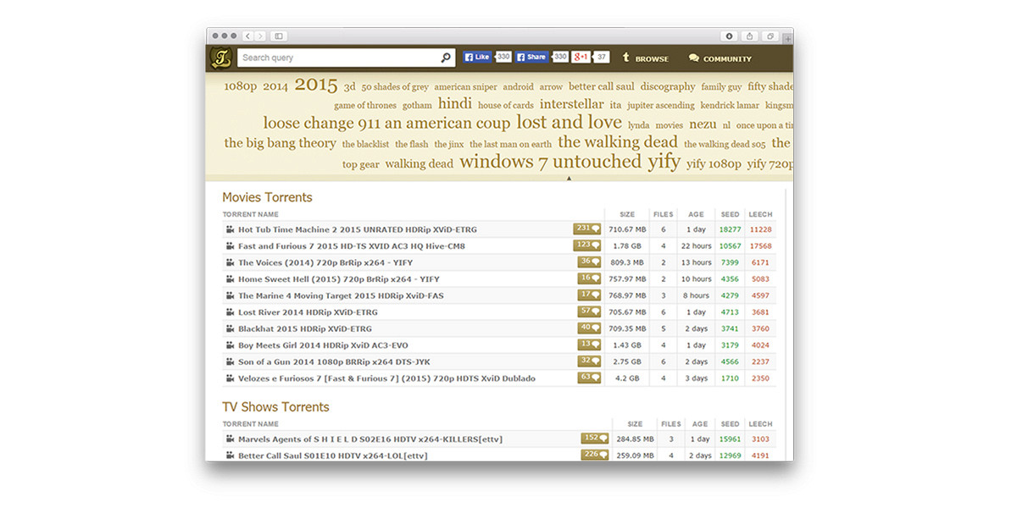1017x508 pixels.
Task: Open 152 comments on Marvels Agents
Action: (594, 439)
